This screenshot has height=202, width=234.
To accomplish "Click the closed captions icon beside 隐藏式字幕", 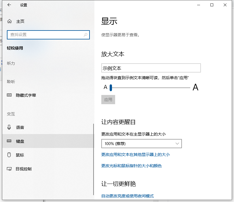I will [9, 95].
